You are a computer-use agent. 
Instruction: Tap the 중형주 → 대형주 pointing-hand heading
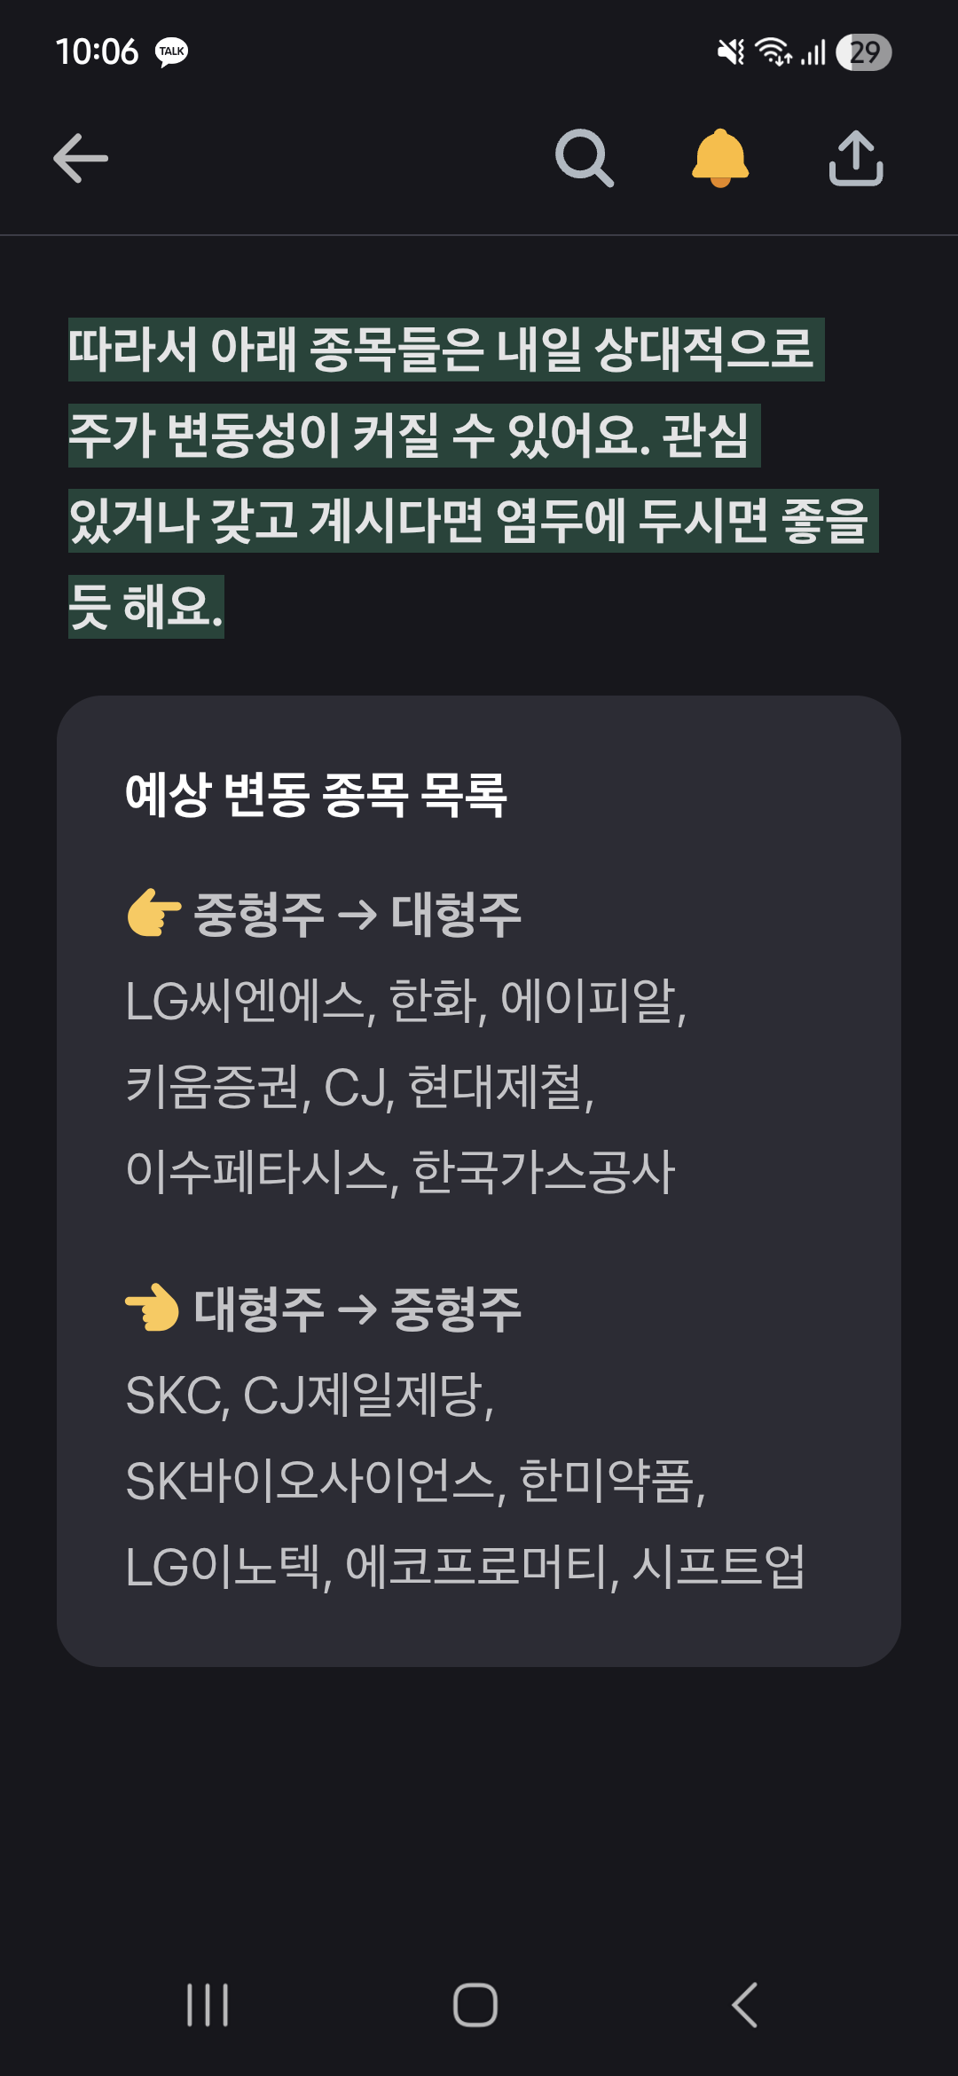[324, 915]
